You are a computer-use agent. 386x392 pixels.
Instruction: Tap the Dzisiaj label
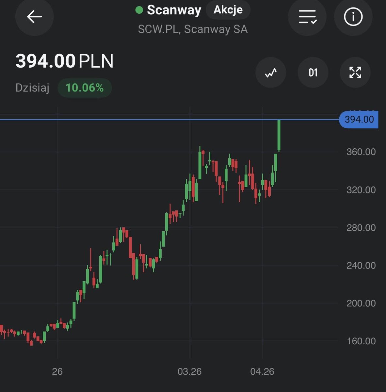click(32, 88)
